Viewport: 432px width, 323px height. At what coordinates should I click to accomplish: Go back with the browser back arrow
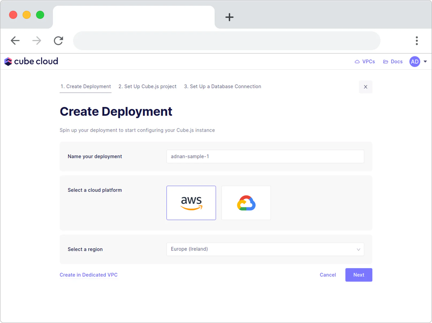pos(15,41)
